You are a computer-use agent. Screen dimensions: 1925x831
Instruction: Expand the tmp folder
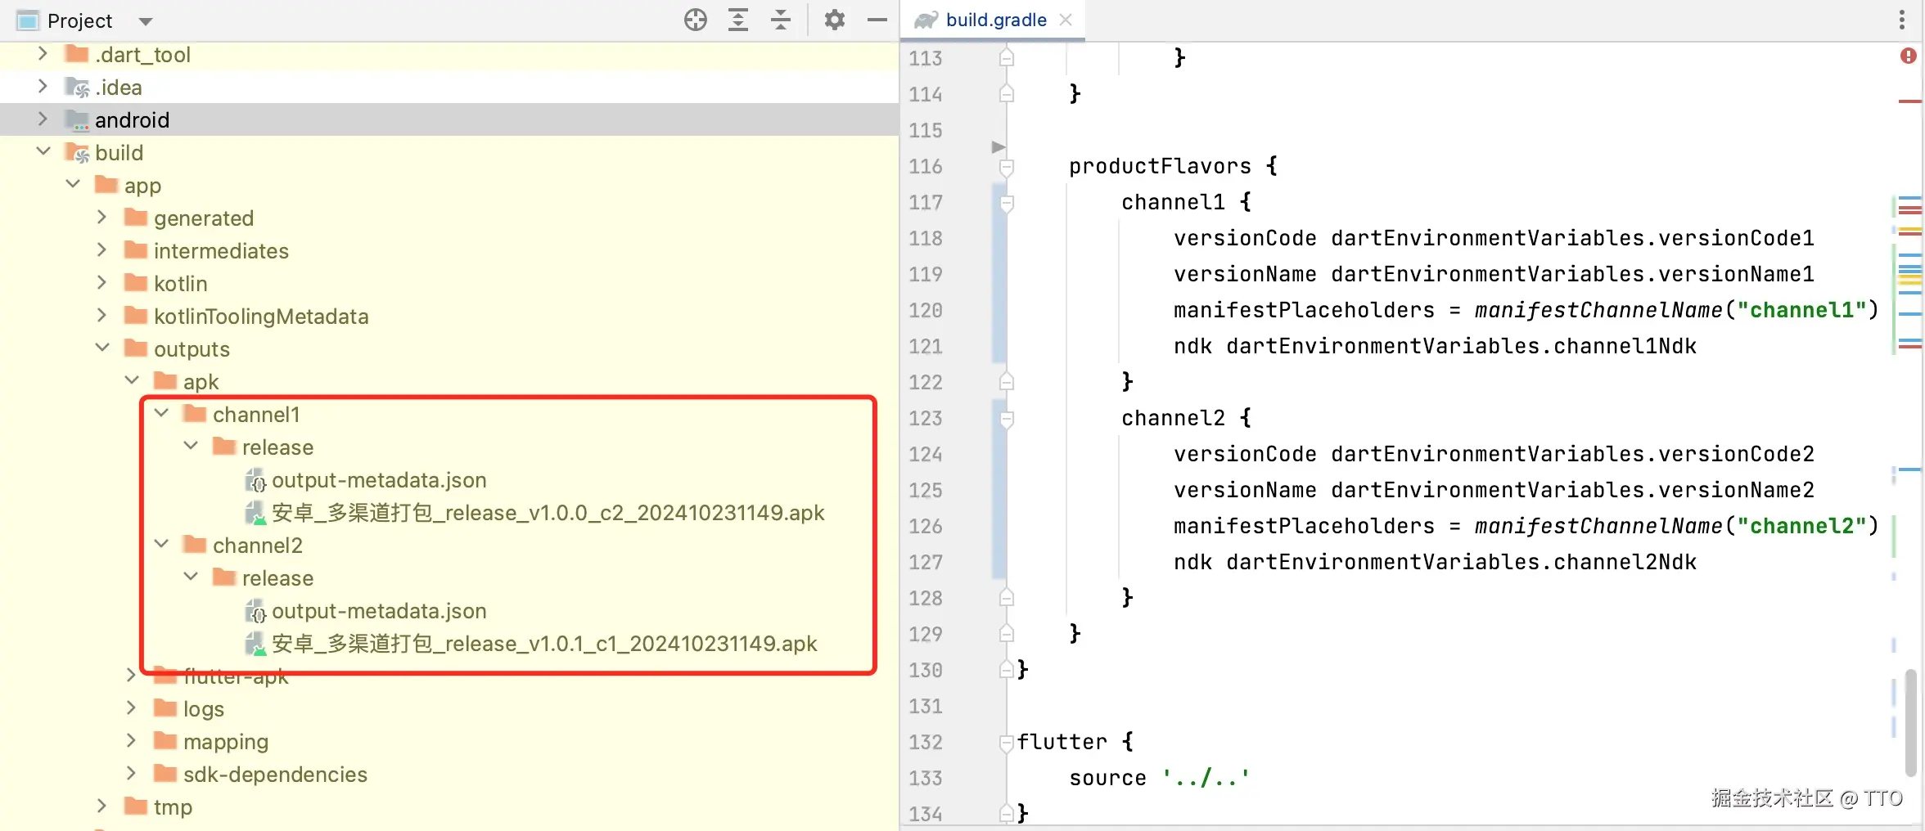[x=102, y=806]
